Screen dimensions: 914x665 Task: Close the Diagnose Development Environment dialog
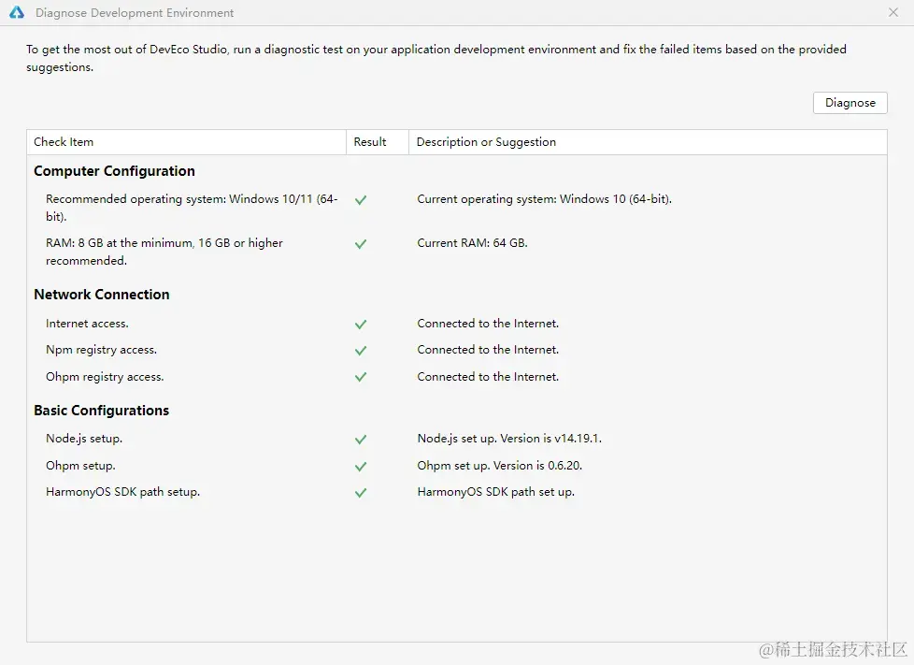[x=893, y=13]
